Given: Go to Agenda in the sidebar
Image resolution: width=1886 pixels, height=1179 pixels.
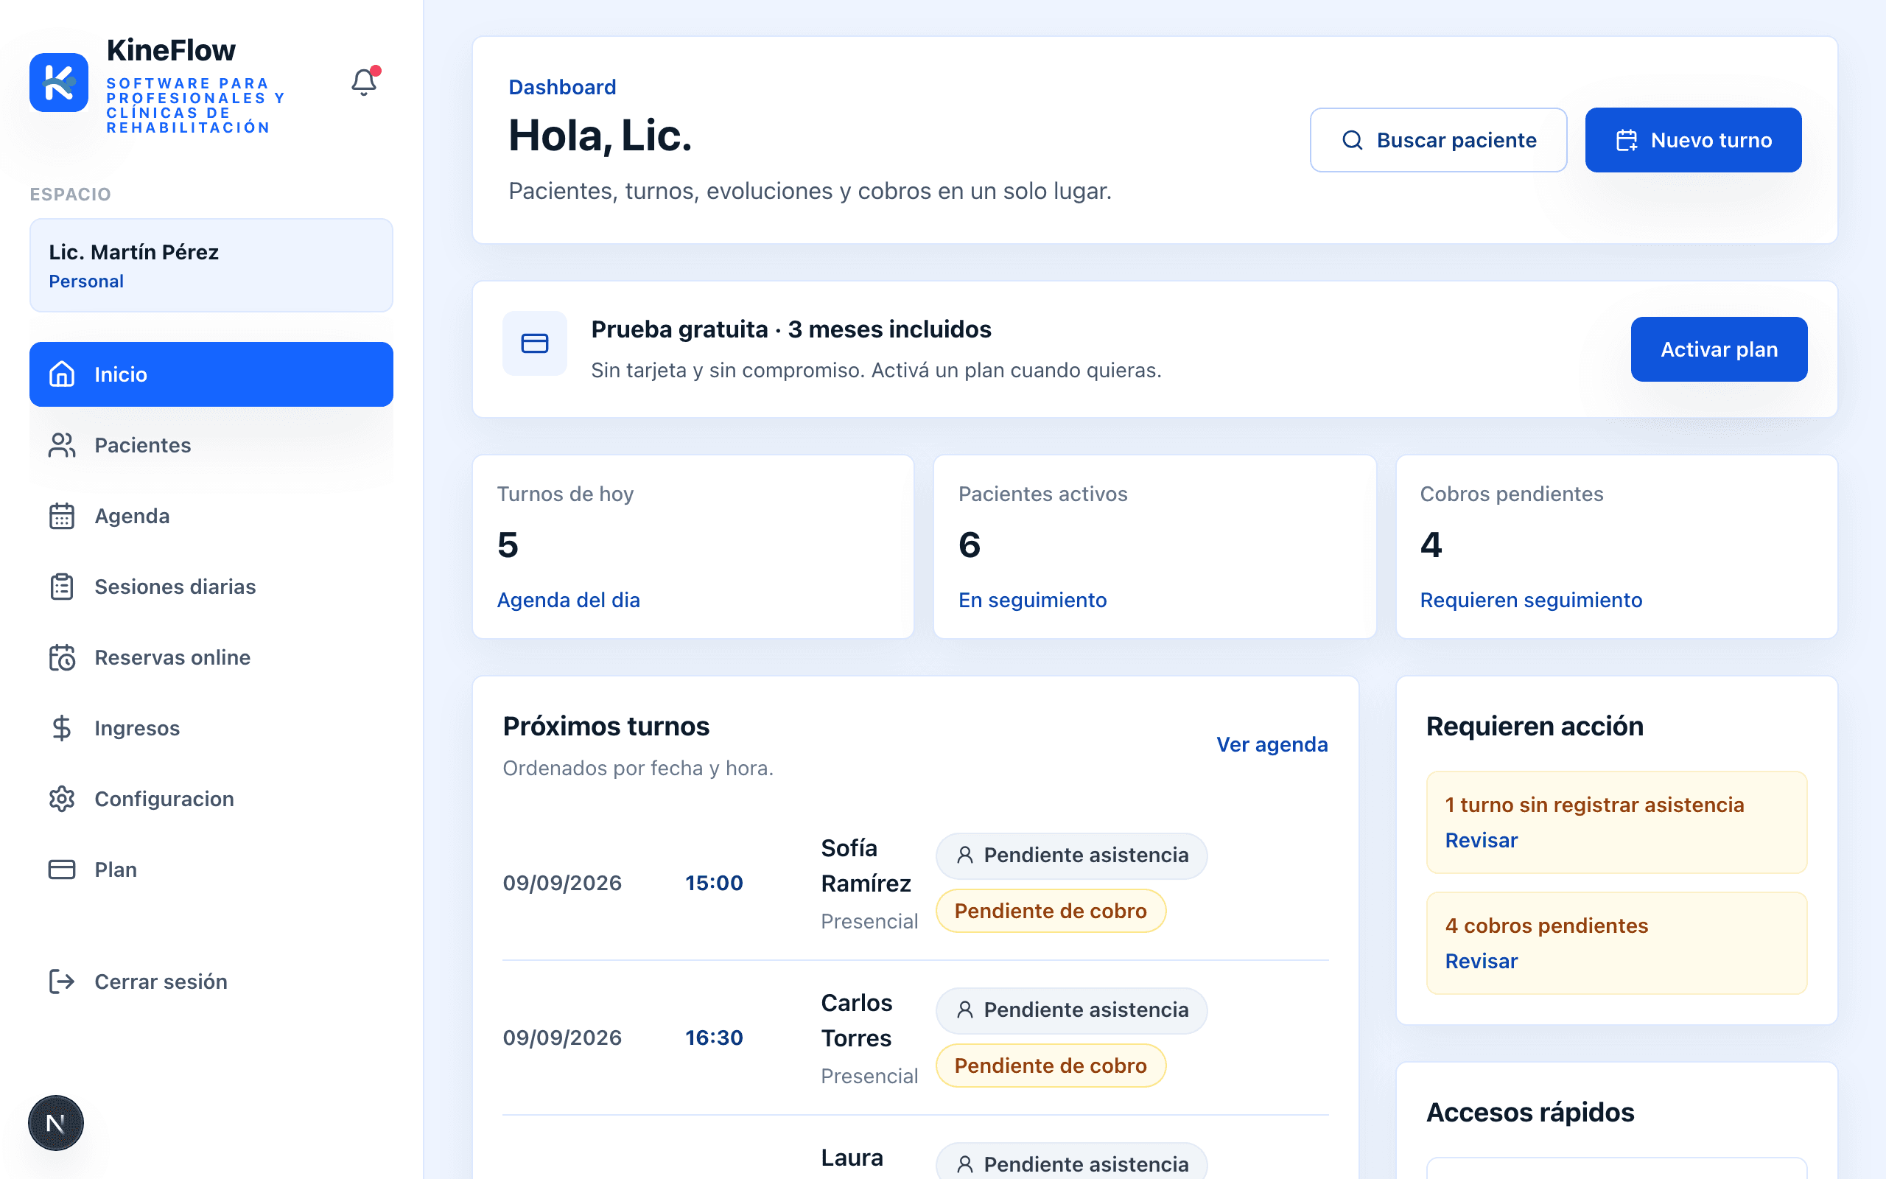Looking at the screenshot, I should pyautogui.click(x=211, y=517).
